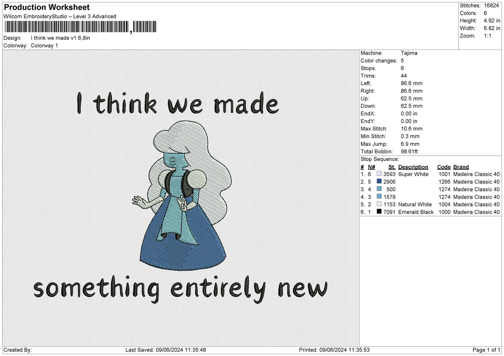Click thread code 1000

click(x=444, y=212)
